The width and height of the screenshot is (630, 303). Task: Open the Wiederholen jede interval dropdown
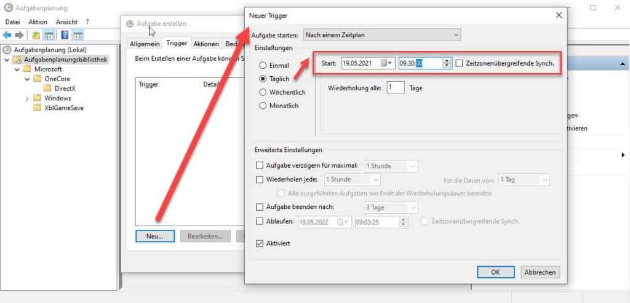352,179
